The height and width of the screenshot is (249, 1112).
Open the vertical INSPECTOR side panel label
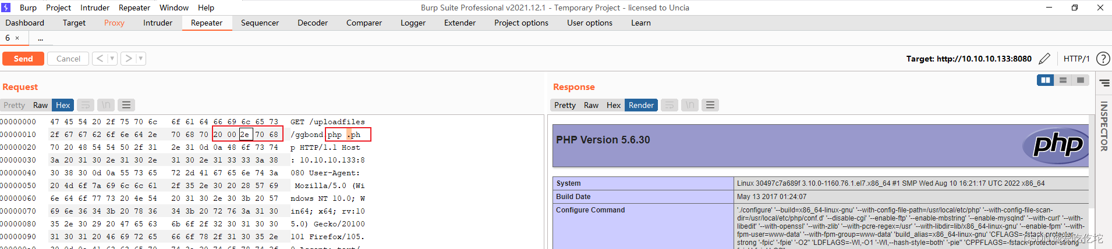point(1104,126)
